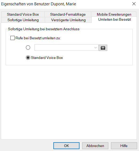
Task: Expand the destination number dropdown arrow
Action: coord(96,48)
